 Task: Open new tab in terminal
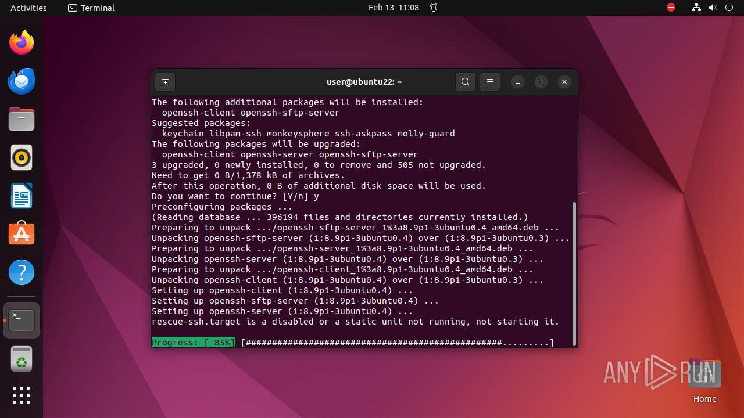(x=165, y=82)
